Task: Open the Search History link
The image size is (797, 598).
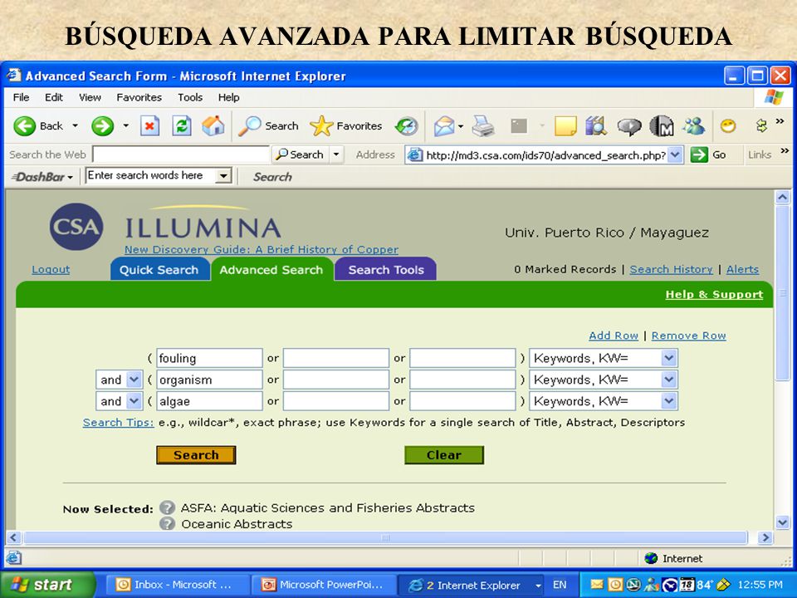Action: coord(671,269)
